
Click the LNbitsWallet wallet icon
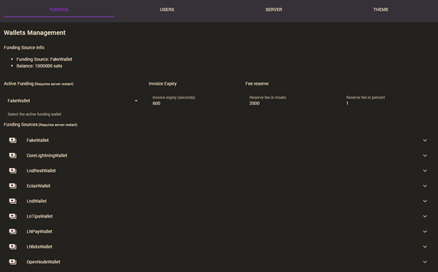tap(12, 247)
